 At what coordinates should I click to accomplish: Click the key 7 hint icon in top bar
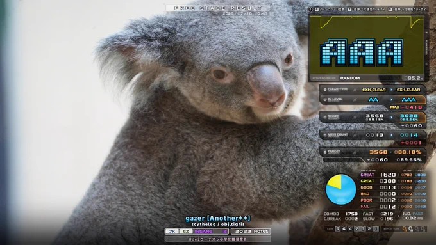coord(349,9)
